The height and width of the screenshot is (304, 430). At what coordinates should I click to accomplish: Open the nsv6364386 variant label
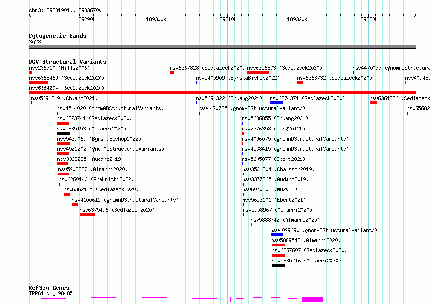399,98
